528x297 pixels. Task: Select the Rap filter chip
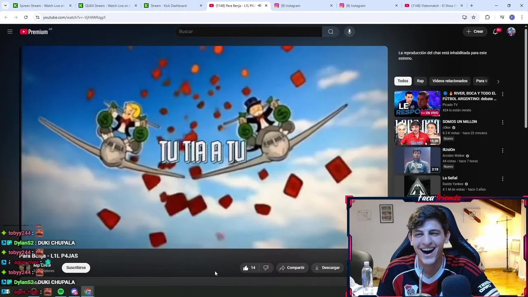(x=420, y=81)
